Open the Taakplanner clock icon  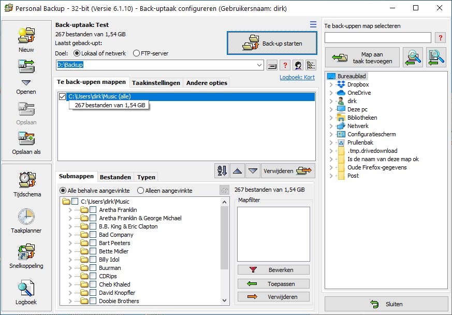[x=26, y=217]
